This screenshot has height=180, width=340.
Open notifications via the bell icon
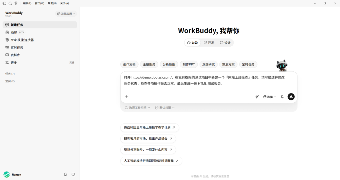tap(65, 175)
